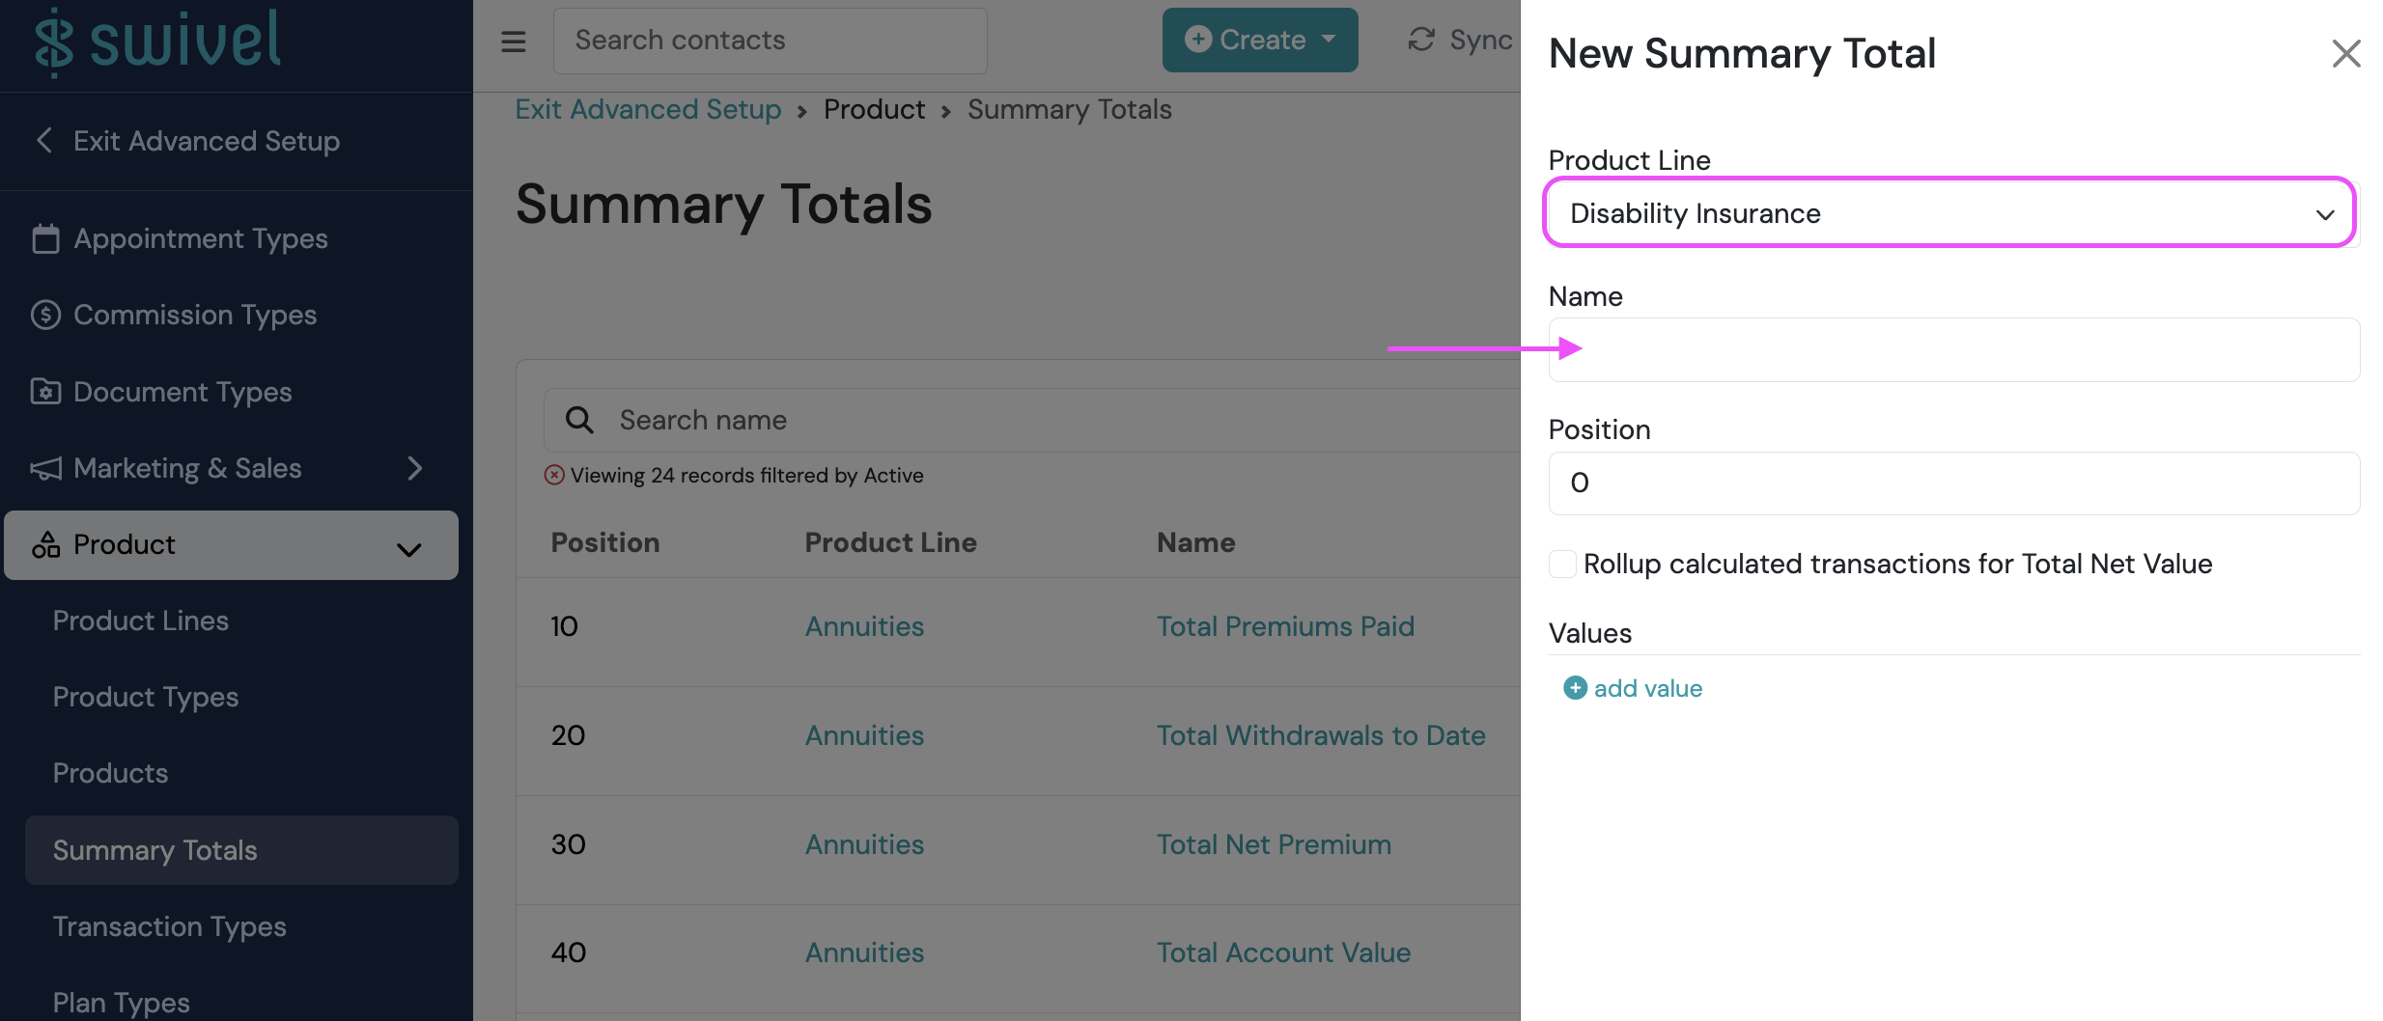Expand the Marketing & Sales submenu arrow
Viewport: 2383px width, 1021px height.
[x=415, y=468]
